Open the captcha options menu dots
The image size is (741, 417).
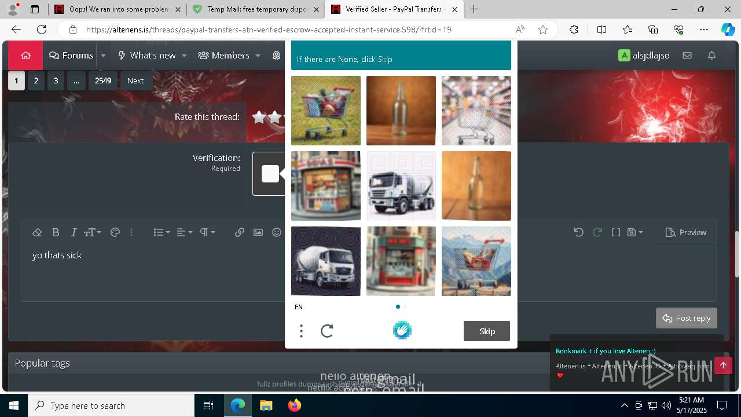(x=301, y=331)
